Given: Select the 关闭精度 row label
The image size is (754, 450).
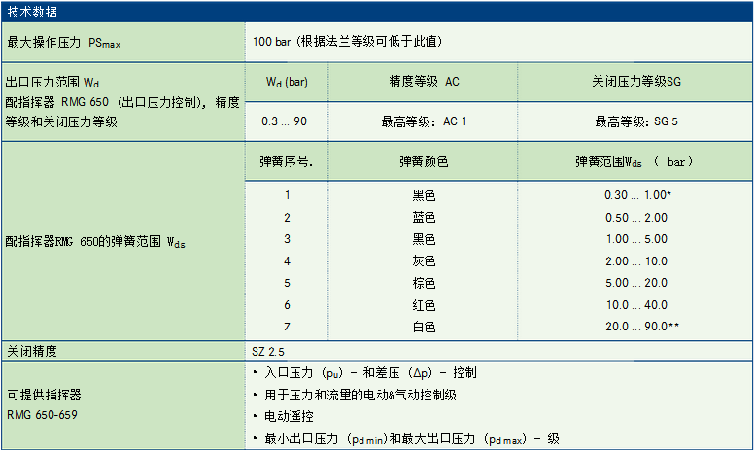Looking at the screenshot, I should (x=32, y=352).
